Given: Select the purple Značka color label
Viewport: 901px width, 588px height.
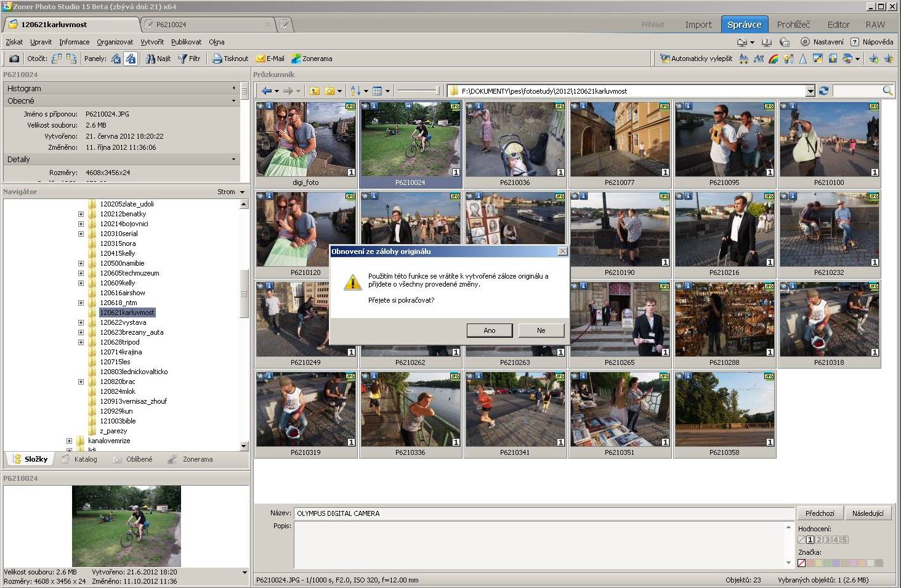Looking at the screenshot, I should (x=853, y=563).
